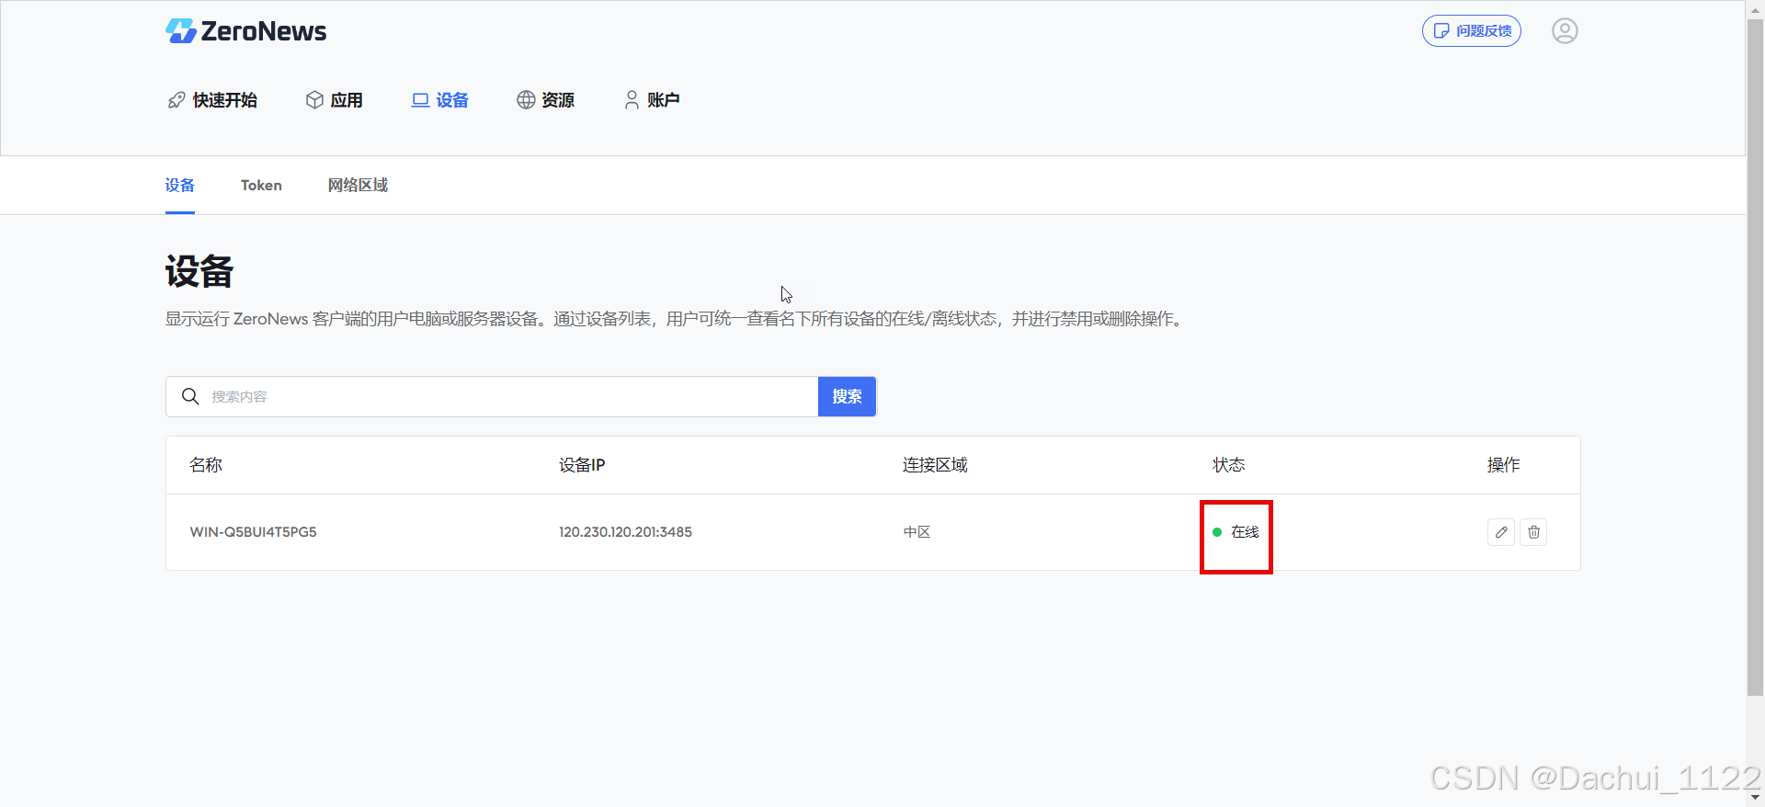Switch to the 设备 sub-tab
This screenshot has width=1765, height=807.
click(180, 186)
